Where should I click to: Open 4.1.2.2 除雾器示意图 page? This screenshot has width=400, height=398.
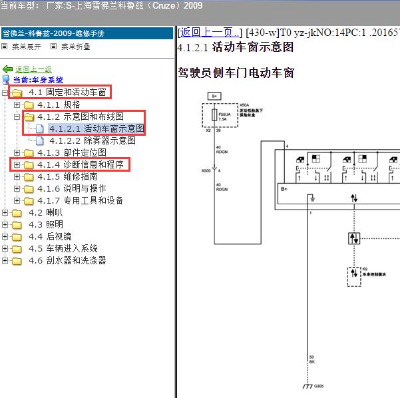click(x=93, y=140)
